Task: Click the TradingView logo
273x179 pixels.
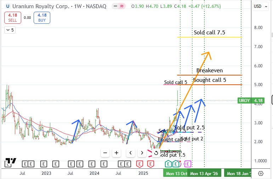Action: click(x=10, y=161)
